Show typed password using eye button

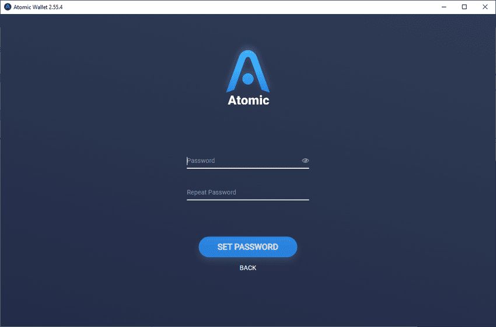305,161
